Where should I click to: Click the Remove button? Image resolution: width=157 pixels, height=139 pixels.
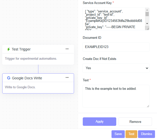(135, 122)
